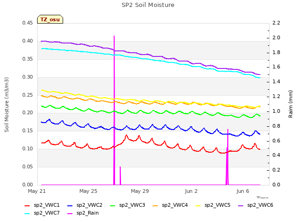Click the Soil Moisture (m3/m3) axis label
Screen dimensions: 297x222
[6, 105]
